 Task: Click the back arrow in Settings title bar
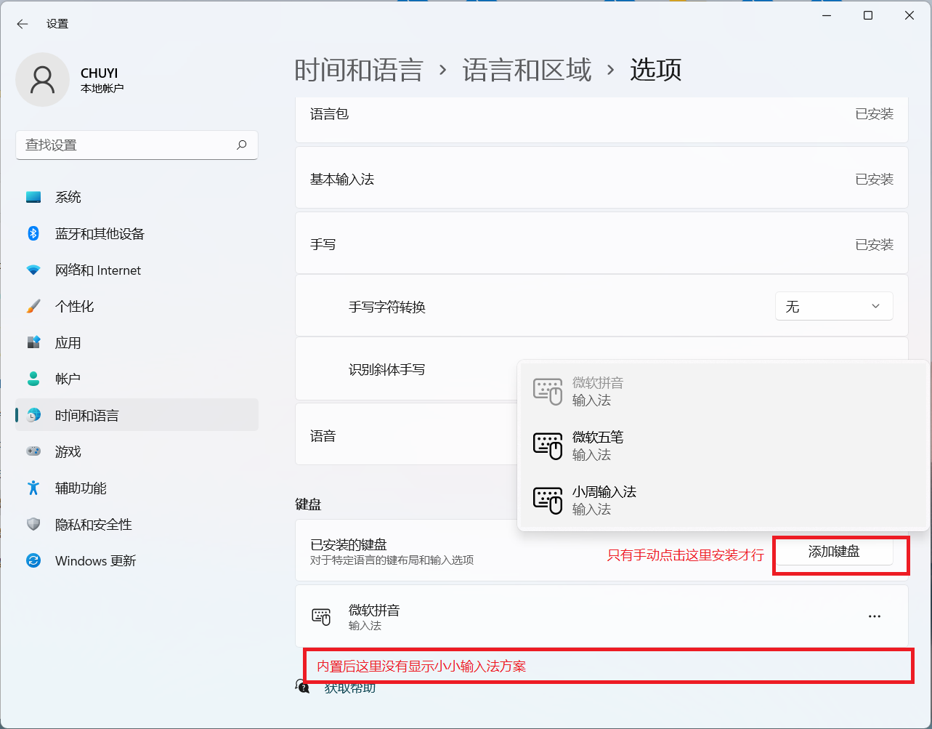(x=23, y=24)
